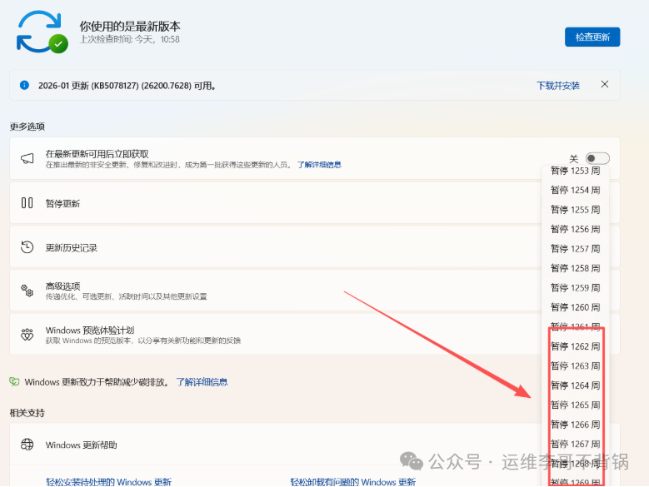This screenshot has height=487, width=649.
Task: Toggle the 在最新更新可用后立即获取 switch
Action: tap(597, 158)
